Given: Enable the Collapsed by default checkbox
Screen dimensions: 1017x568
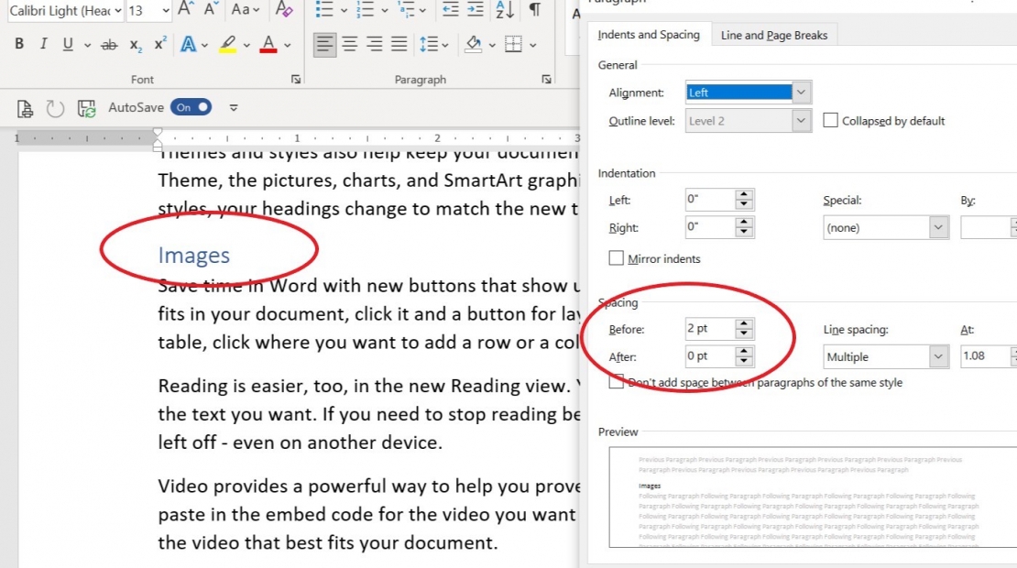Looking at the screenshot, I should tap(830, 119).
